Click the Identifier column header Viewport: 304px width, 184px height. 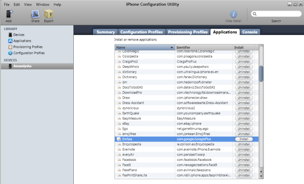point(204,47)
